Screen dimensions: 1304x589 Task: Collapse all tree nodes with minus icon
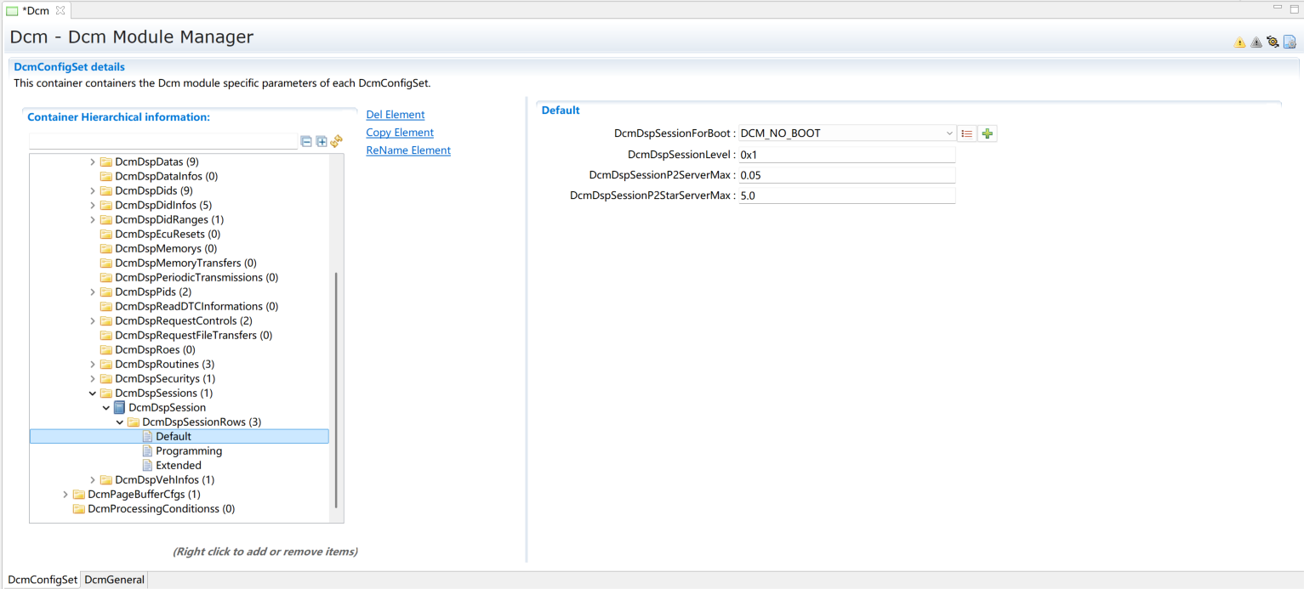click(306, 142)
